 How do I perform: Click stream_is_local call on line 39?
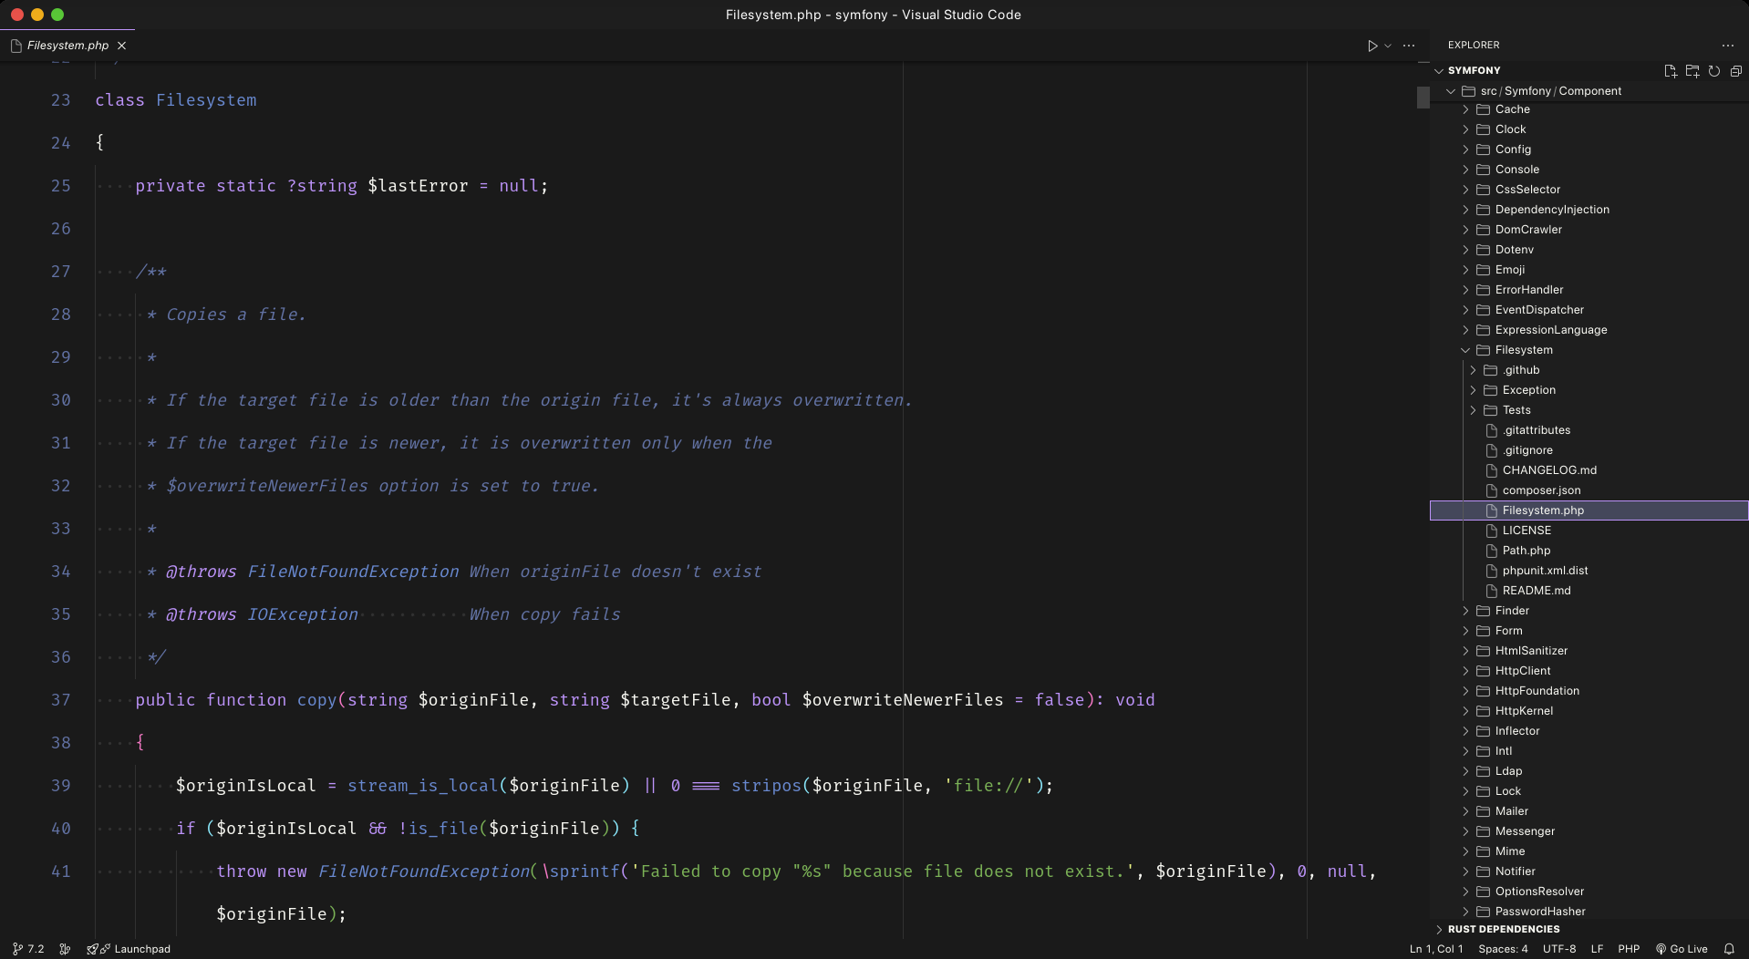point(423,786)
